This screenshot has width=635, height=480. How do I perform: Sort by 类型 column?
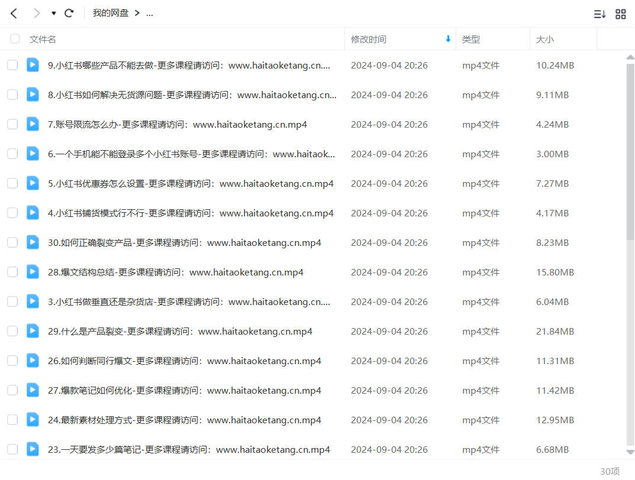pyautogui.click(x=470, y=39)
